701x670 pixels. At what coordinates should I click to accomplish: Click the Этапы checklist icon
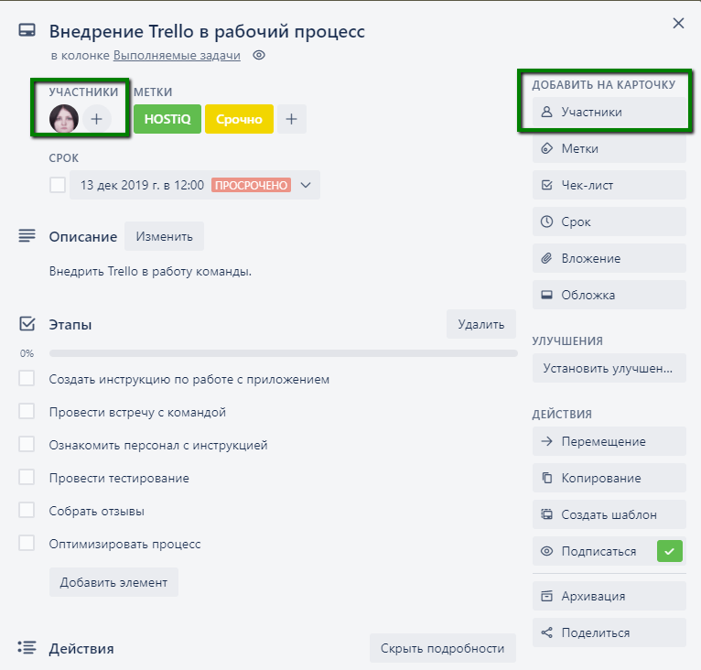[27, 323]
